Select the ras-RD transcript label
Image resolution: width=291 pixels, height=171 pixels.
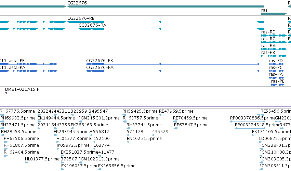(268, 32)
